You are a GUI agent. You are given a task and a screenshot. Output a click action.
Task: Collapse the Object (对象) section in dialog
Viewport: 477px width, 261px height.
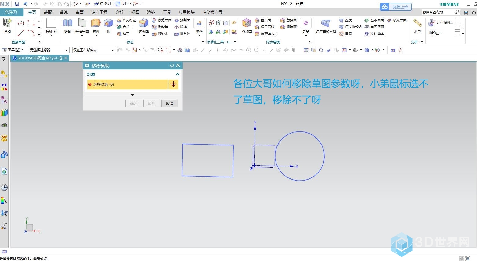[177, 74]
